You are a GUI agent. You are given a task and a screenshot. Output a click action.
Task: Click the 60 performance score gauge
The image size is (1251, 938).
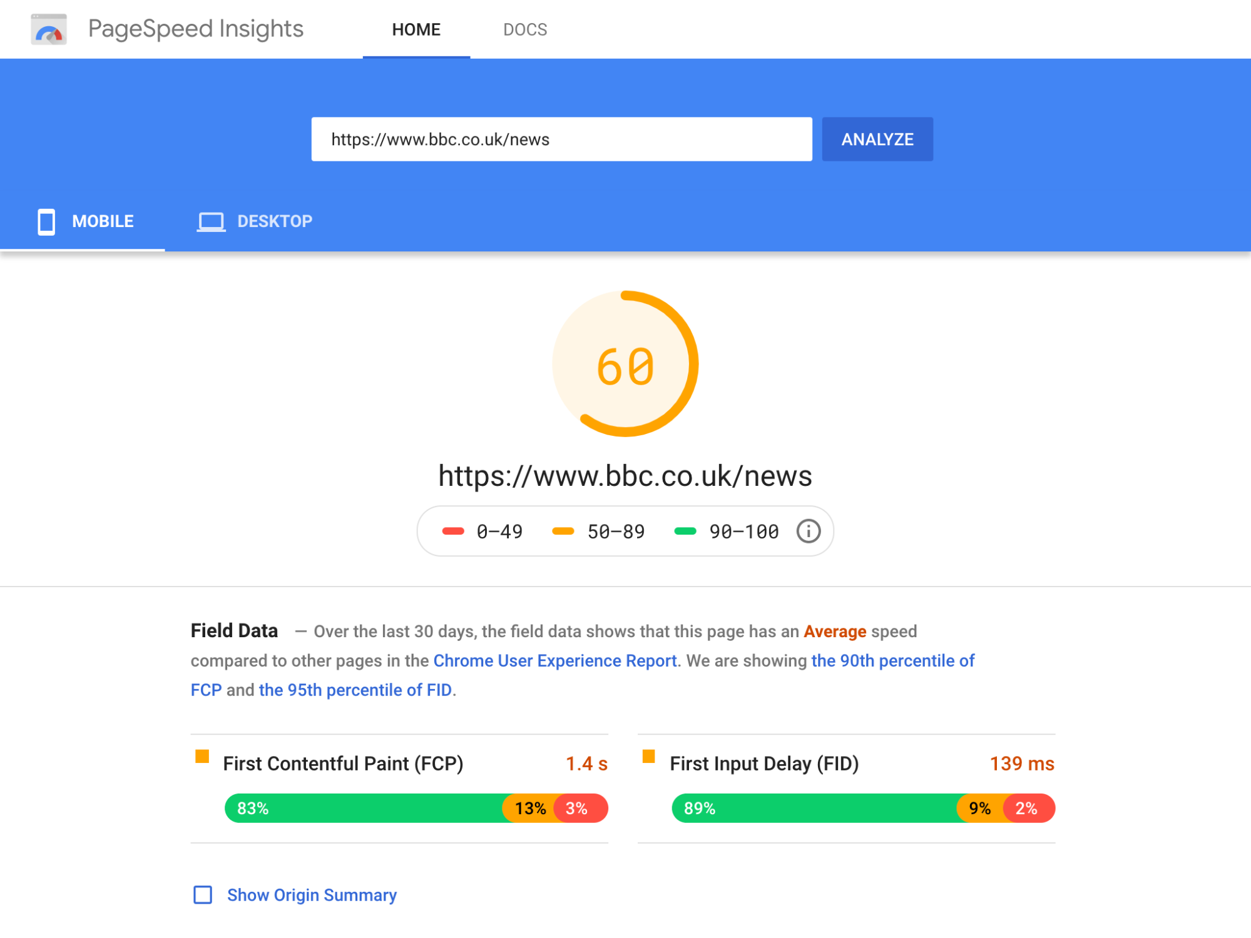point(625,364)
